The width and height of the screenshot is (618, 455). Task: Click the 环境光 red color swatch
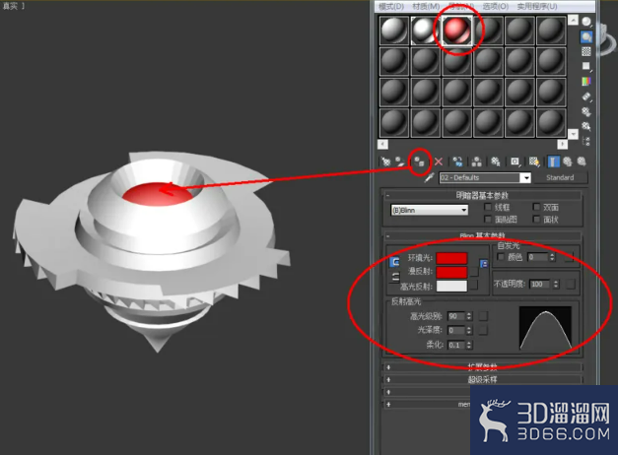click(451, 258)
